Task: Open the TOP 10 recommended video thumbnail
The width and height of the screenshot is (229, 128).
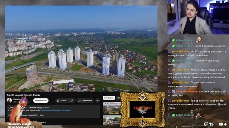Action: [x=112, y=120]
